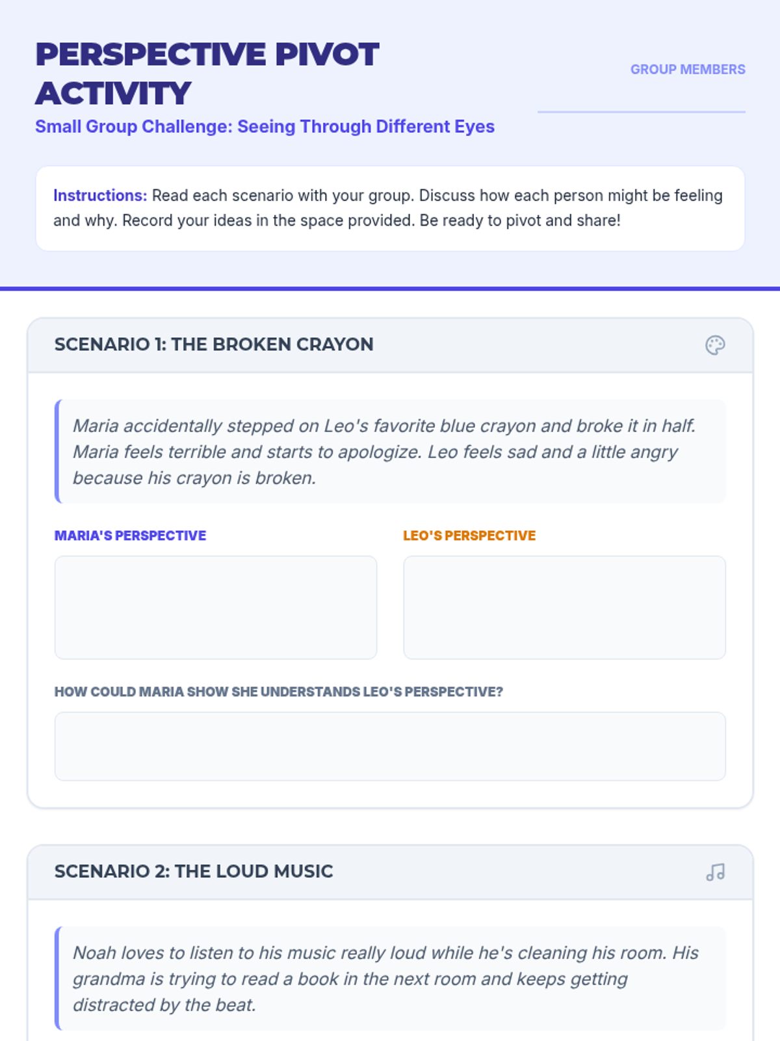
Task: Click inside Leo's Perspective answer box
Action: [564, 607]
